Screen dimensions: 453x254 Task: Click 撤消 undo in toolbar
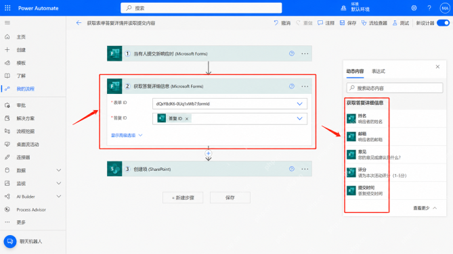[282, 23]
